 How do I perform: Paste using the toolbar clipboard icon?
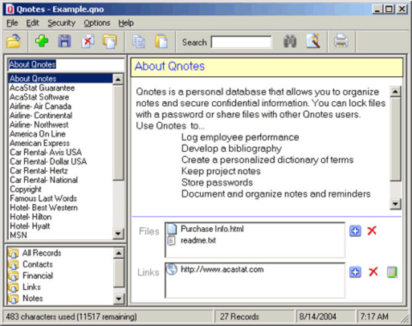(161, 42)
